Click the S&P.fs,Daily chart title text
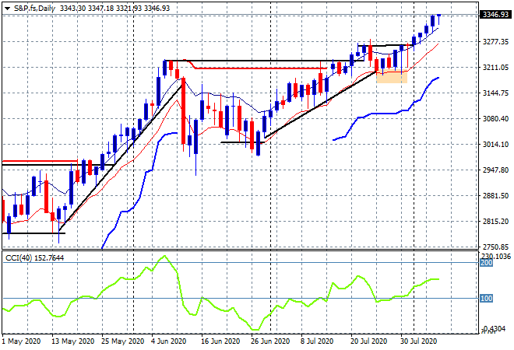Screen dimensions: 514x350 click(34, 9)
